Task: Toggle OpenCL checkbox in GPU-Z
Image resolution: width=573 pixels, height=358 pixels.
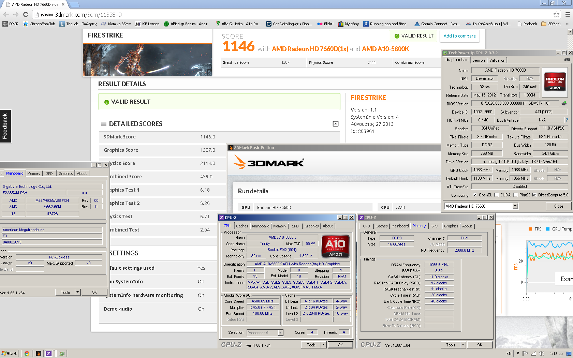Action: tap(475, 195)
